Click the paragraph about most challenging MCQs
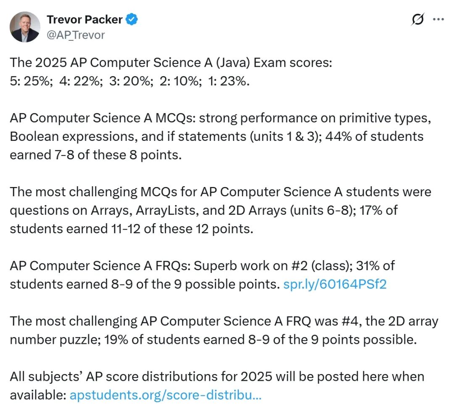This screenshot has height=406, width=454. point(221,210)
